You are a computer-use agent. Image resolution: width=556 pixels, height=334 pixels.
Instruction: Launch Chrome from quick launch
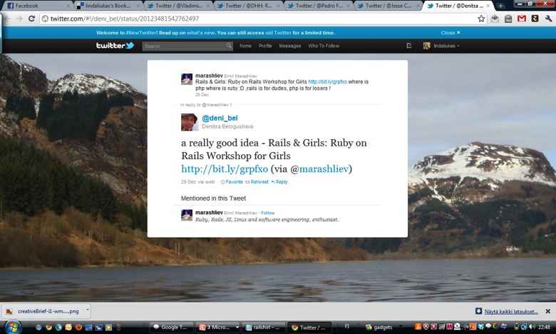point(48,328)
